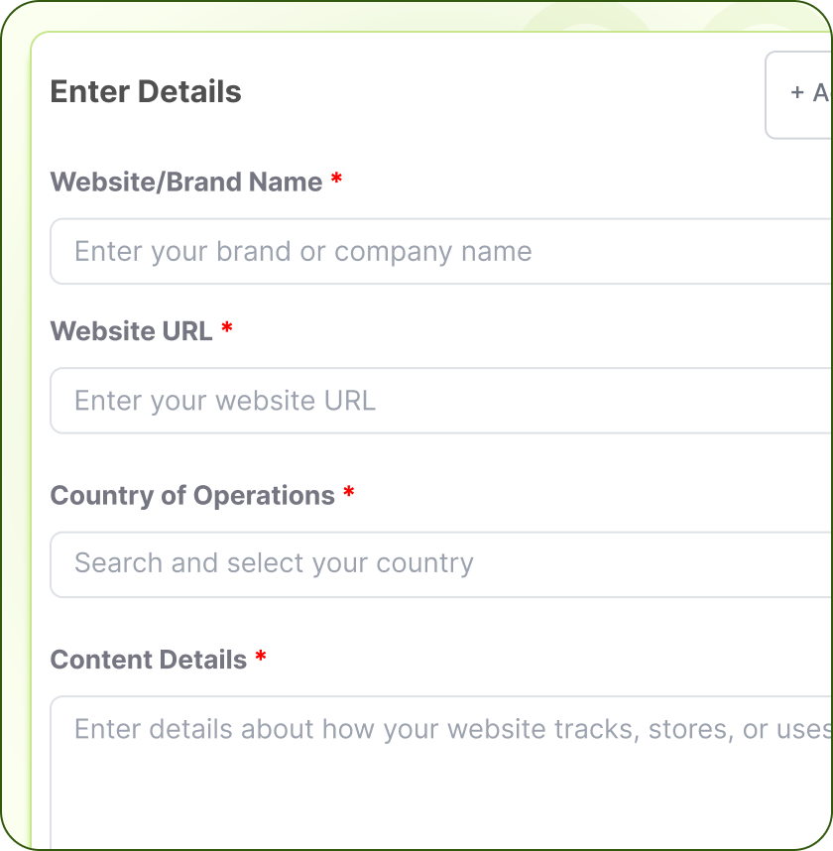Click the Content Details text area
This screenshot has width=833, height=851.
pos(436,754)
